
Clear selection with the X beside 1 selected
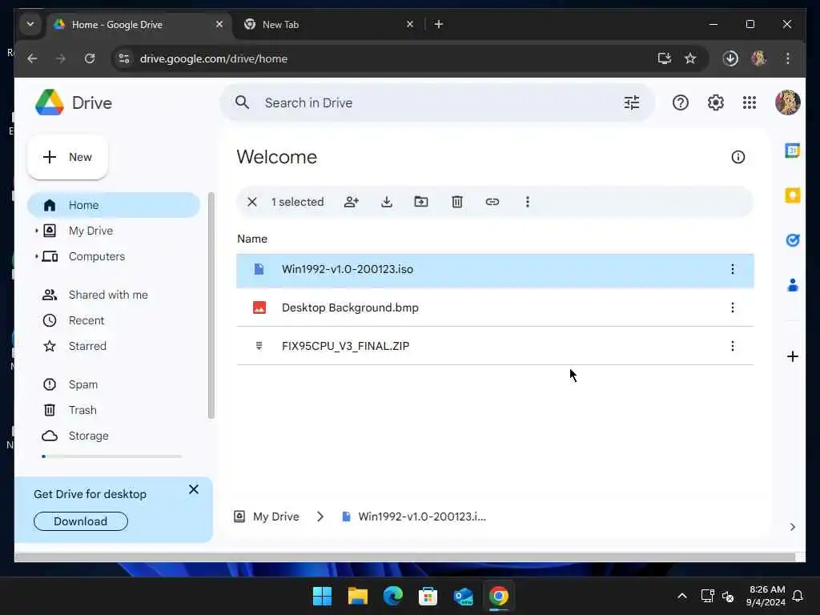(x=252, y=202)
